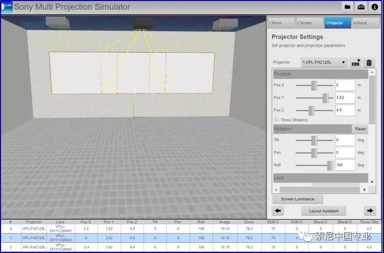Click the Pos Z value field 4.9
This screenshot has height=253, width=384.
click(x=345, y=110)
